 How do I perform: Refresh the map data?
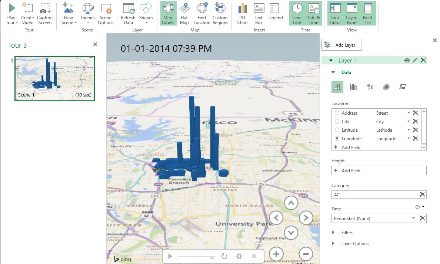coord(128,14)
